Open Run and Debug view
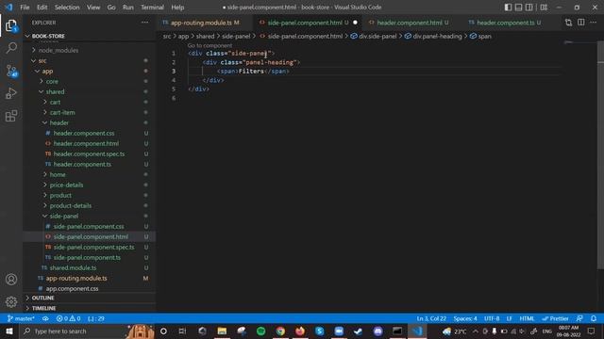 click(x=11, y=93)
